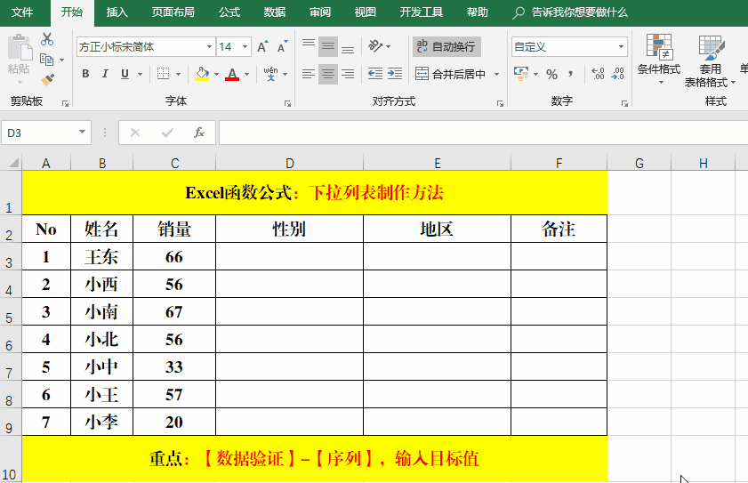Switch to the 数据 ribbon tab
The image size is (748, 483).
click(275, 12)
